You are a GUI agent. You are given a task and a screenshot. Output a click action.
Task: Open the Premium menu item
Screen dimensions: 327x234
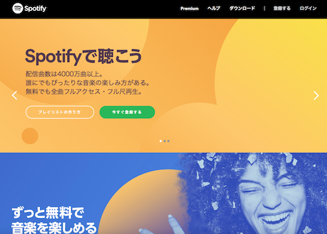pyautogui.click(x=189, y=9)
